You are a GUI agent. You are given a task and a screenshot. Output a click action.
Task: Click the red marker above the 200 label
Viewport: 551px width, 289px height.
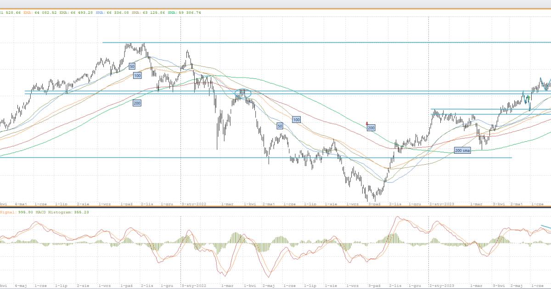click(x=366, y=123)
